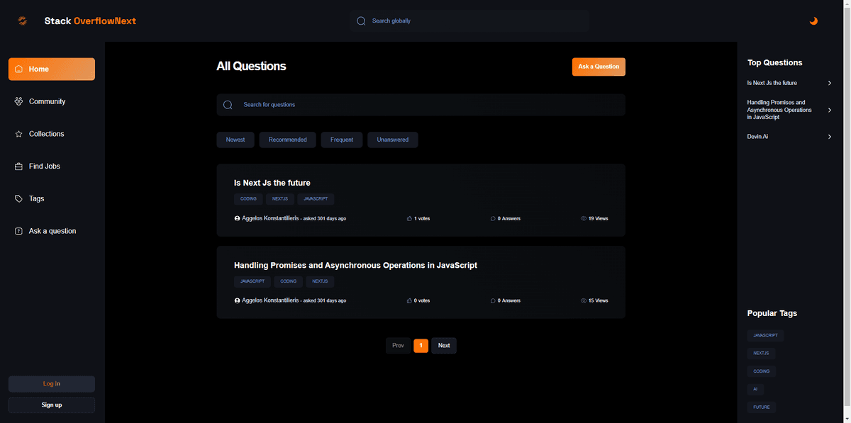Screen dimensions: 851x423
Task: Go to the Community page
Action: (52, 101)
